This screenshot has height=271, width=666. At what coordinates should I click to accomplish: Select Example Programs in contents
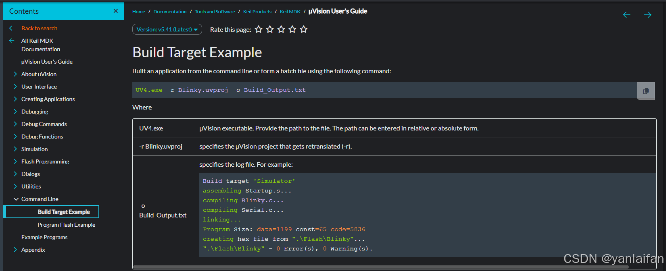(44, 237)
